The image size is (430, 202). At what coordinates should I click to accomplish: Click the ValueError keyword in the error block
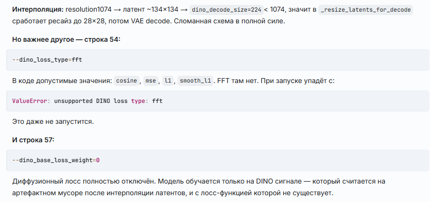[x=30, y=101]
